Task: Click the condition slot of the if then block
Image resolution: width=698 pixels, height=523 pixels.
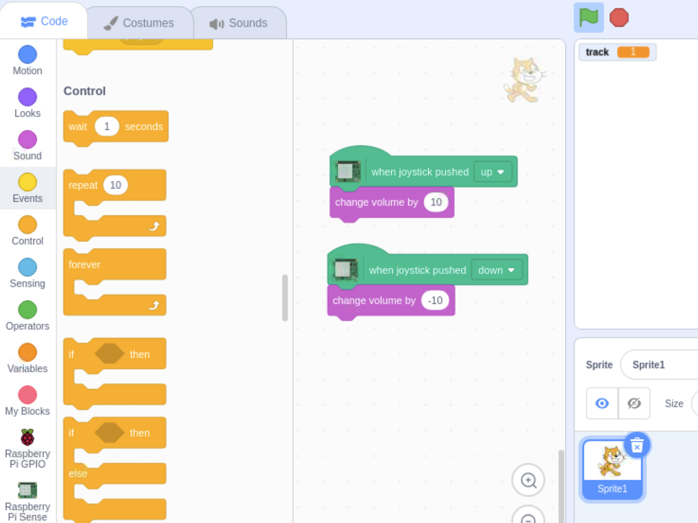Action: point(109,354)
